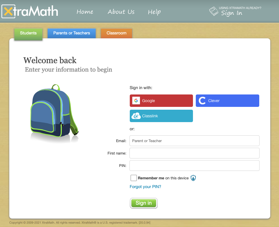This screenshot has height=227, width=279.
Task: Sign in with Clever button
Action: (227, 101)
